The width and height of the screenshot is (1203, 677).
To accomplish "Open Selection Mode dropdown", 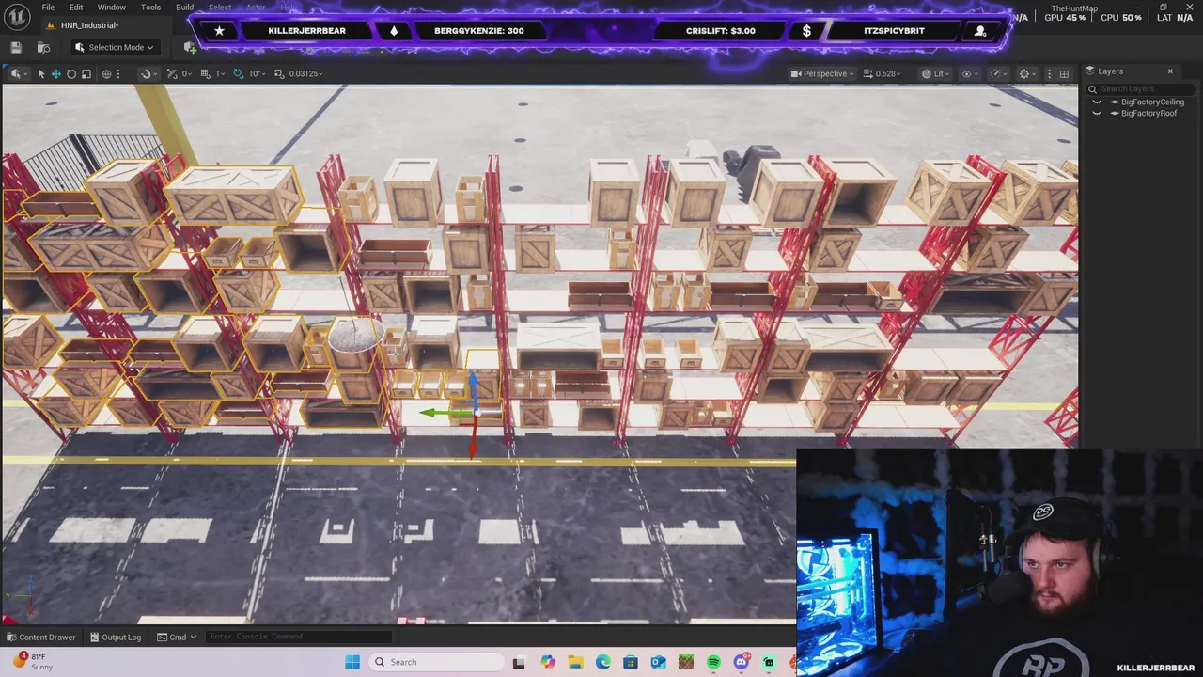I will click(x=115, y=47).
